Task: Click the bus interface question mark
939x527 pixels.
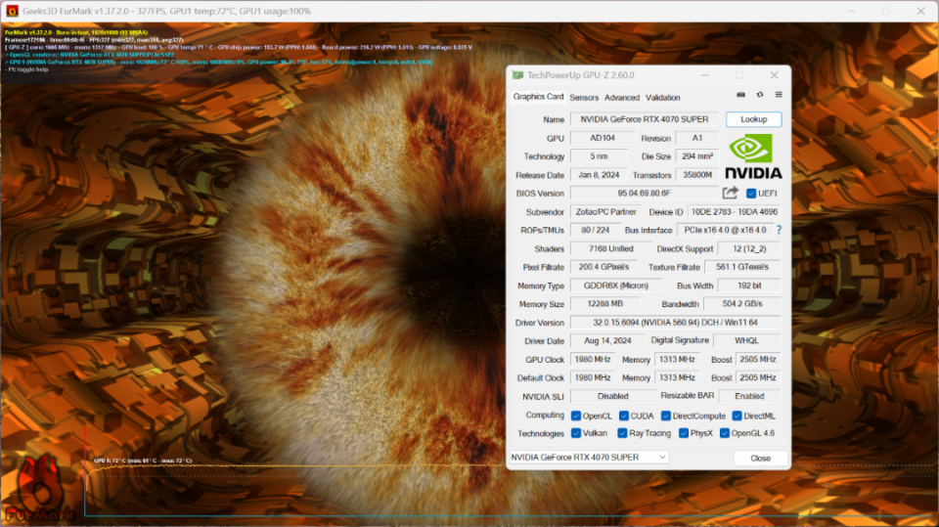Action: [779, 230]
